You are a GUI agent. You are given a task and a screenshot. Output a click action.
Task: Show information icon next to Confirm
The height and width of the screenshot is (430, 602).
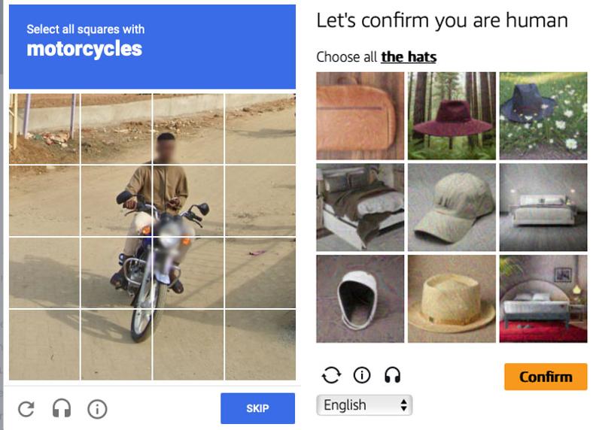point(362,374)
